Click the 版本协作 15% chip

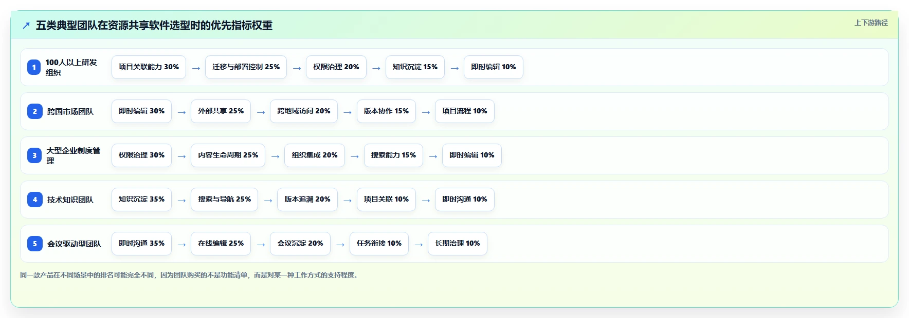(386, 111)
